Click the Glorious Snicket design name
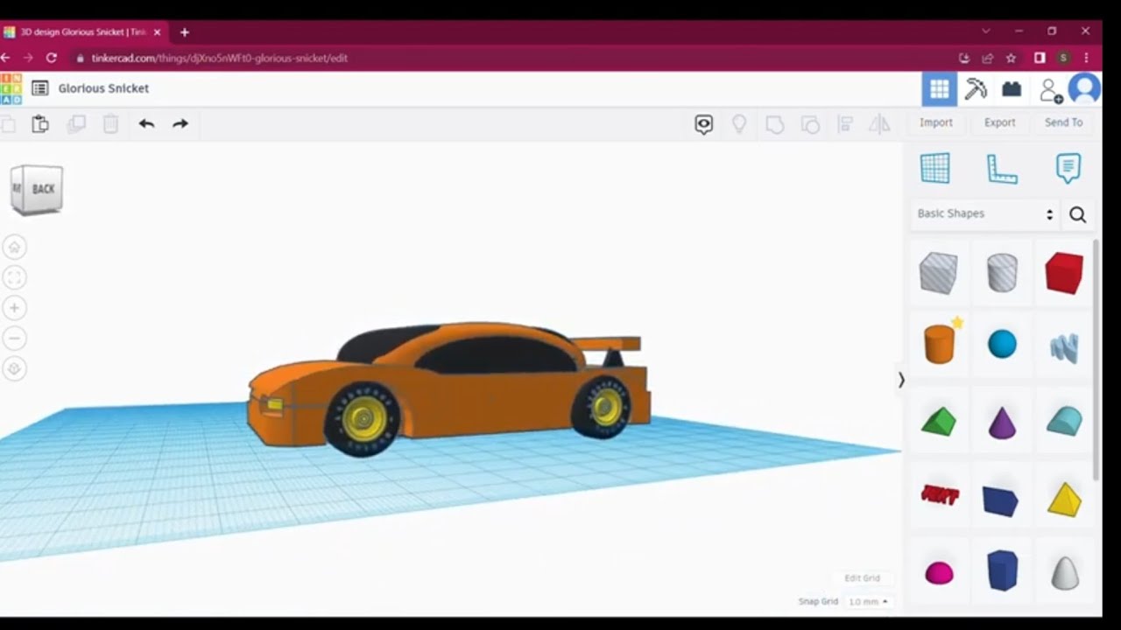The height and width of the screenshot is (630, 1121). [103, 88]
